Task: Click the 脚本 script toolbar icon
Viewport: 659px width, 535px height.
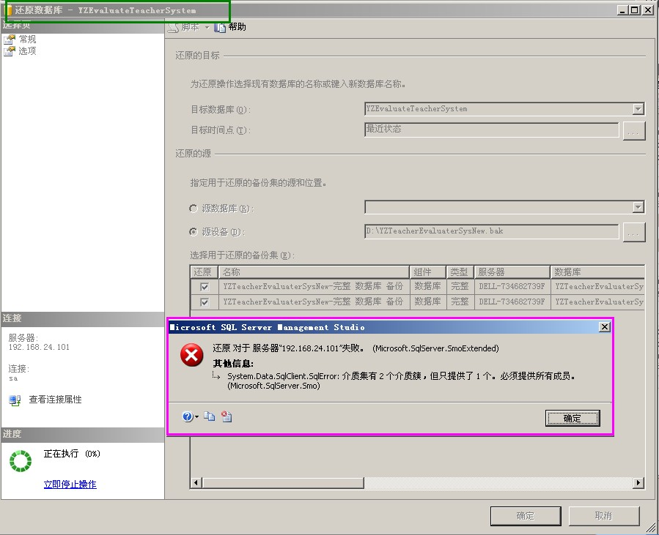Action: point(173,28)
